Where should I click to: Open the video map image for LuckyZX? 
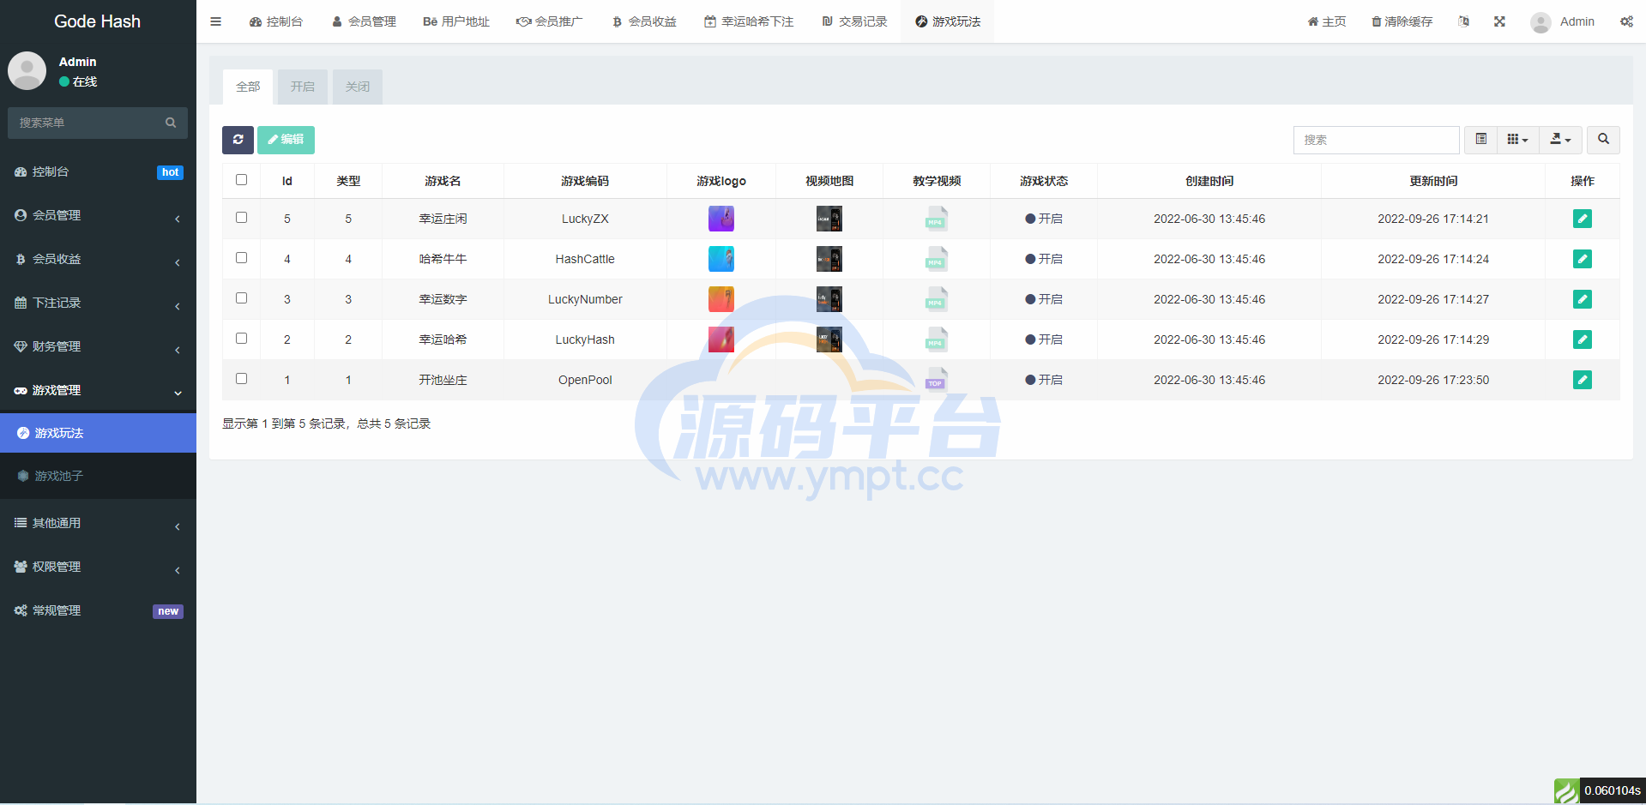coord(829,219)
